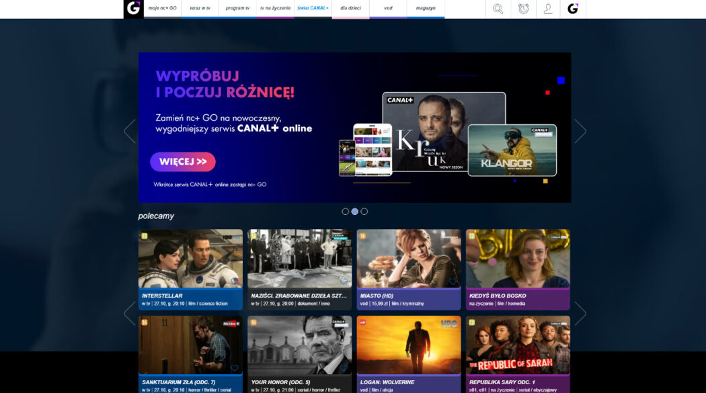Open Interstellar title link
Image resolution: width=706 pixels, height=393 pixels.
[162, 296]
